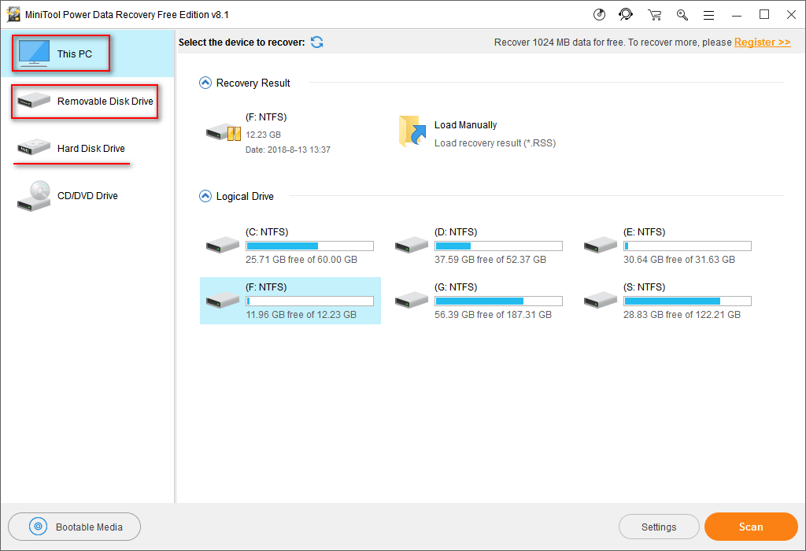Click the This PC monitor icon

[34, 54]
